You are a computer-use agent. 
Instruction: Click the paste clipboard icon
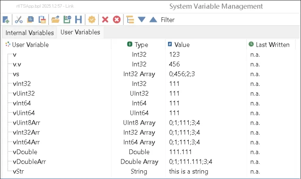[42, 20]
